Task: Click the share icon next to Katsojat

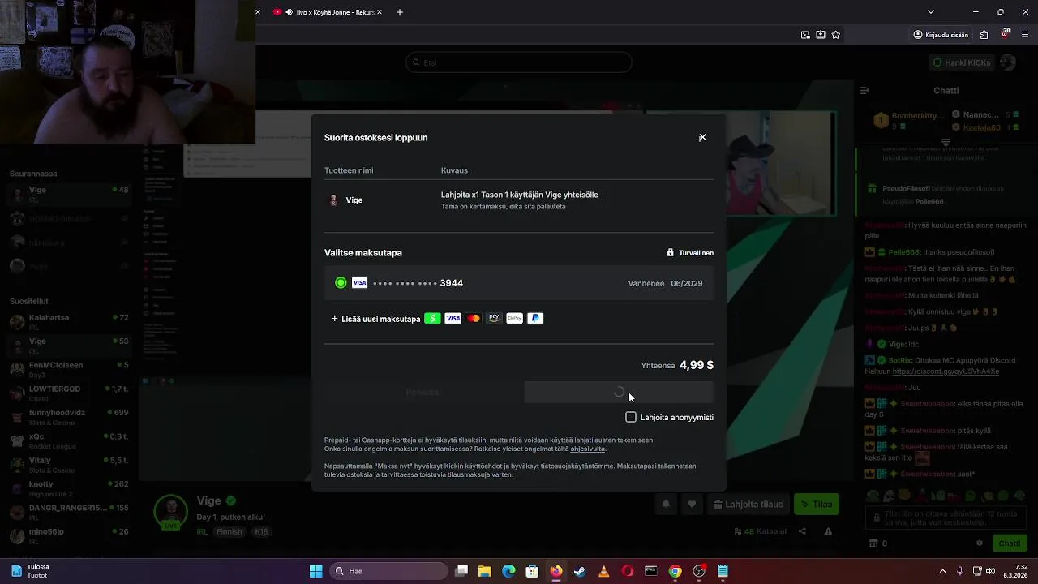Action: click(802, 532)
